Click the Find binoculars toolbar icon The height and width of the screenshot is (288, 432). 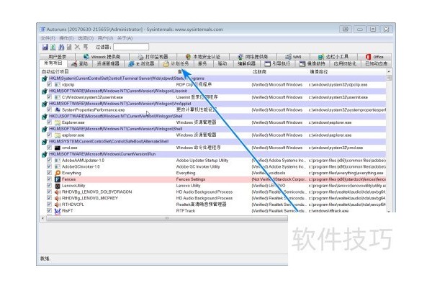(61, 47)
